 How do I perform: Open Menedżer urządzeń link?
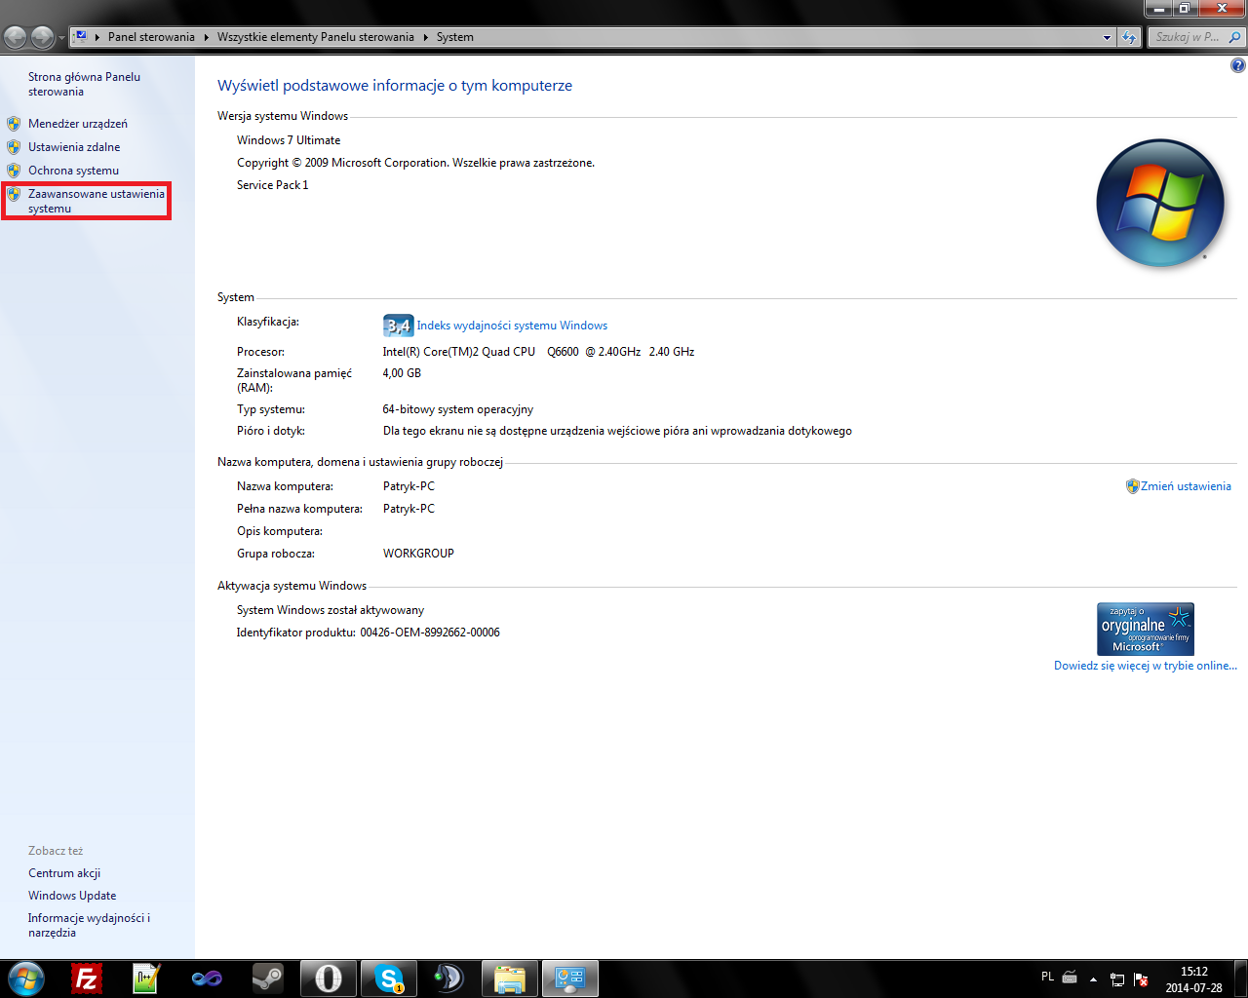point(78,124)
